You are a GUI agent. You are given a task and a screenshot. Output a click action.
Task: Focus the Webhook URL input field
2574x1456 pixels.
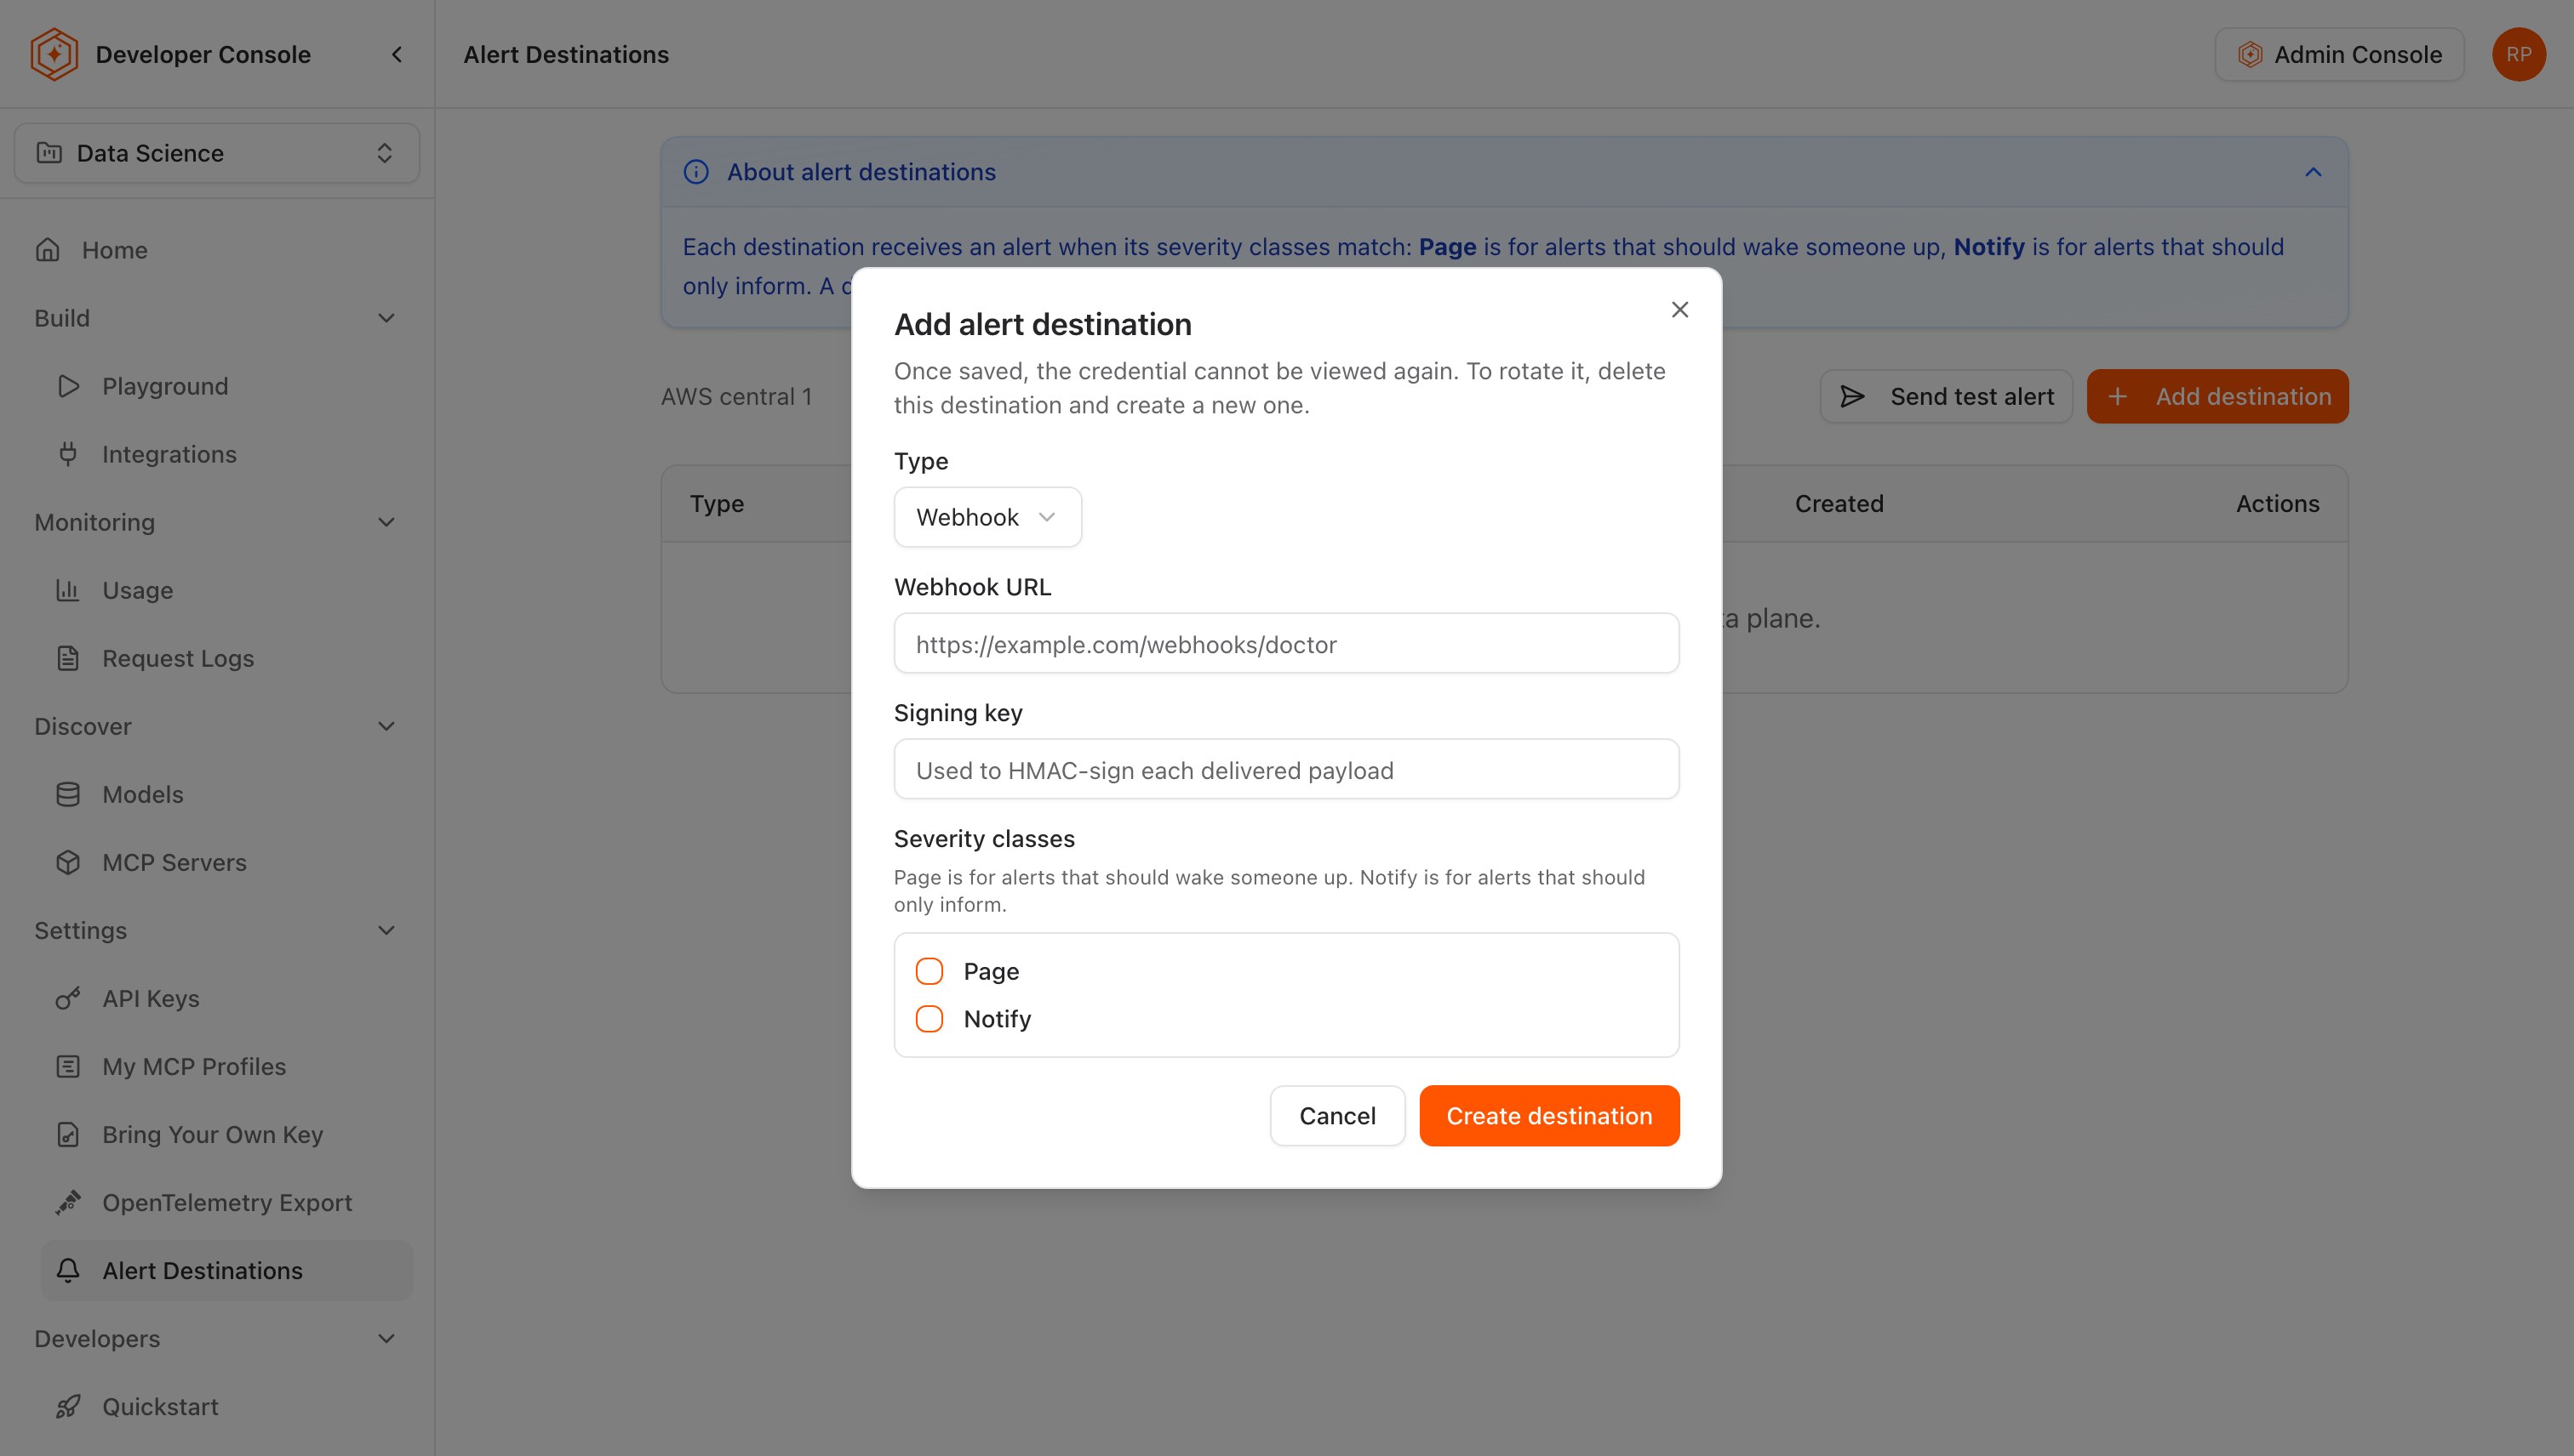(1286, 643)
